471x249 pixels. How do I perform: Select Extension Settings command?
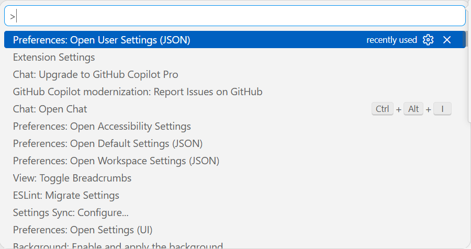tap(54, 57)
